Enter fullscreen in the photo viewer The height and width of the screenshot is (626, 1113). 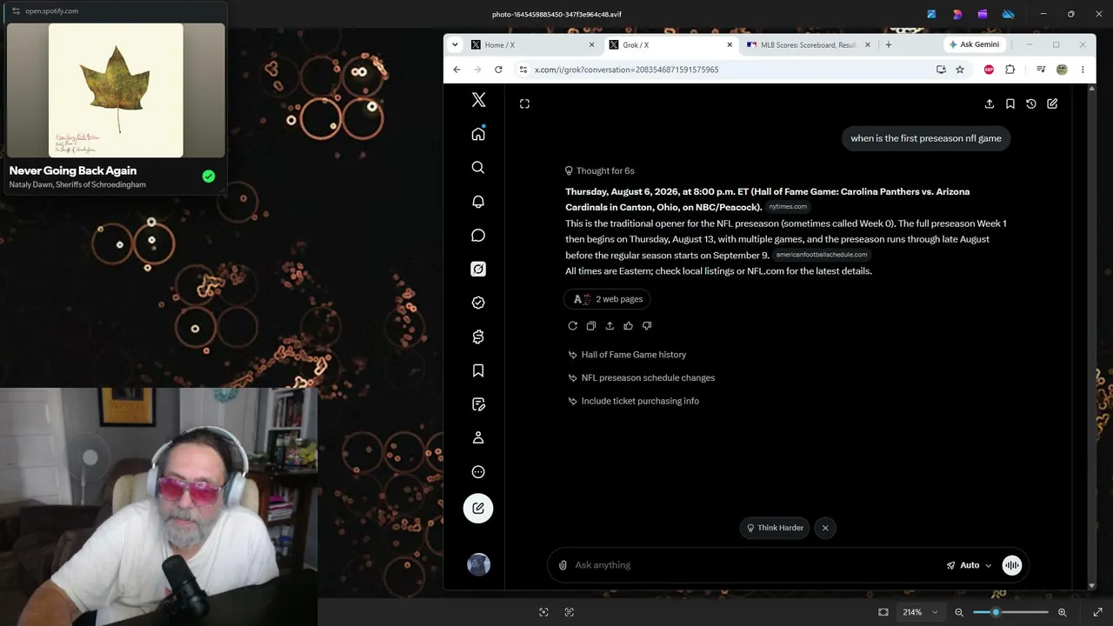click(x=1097, y=612)
